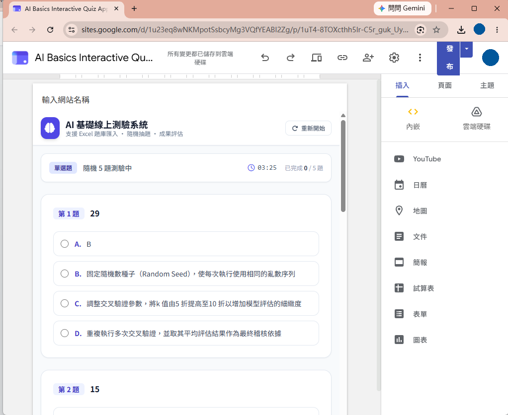508x415 pixels.
Task: Expand the publish (發布) dropdown arrow
Action: [x=467, y=49]
